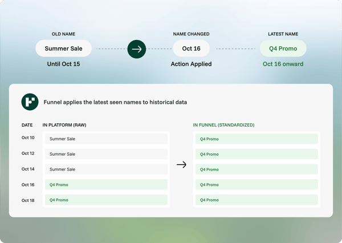Click the Oct 18 Q4 Promo raw row
This screenshot has height=243, width=342.
click(x=106, y=200)
